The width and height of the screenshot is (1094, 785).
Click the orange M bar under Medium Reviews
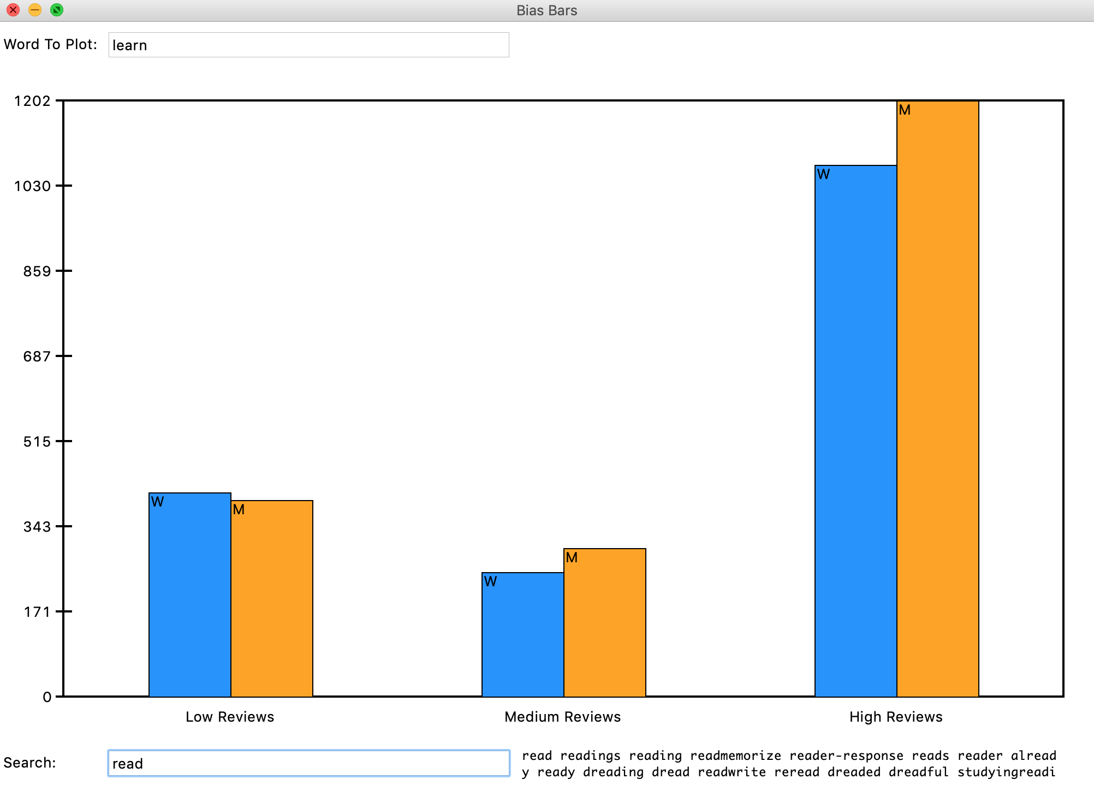[604, 622]
